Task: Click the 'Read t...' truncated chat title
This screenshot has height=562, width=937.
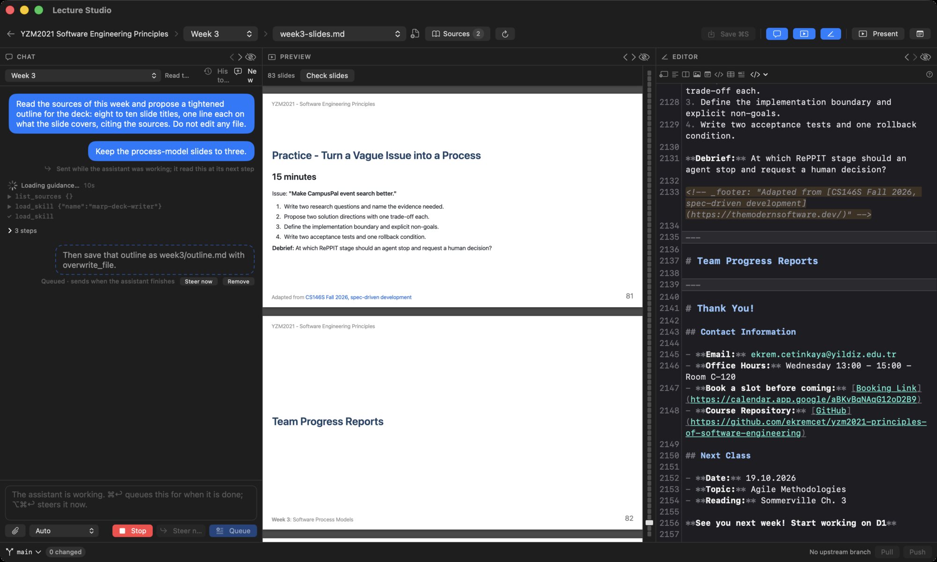Action: (177, 75)
